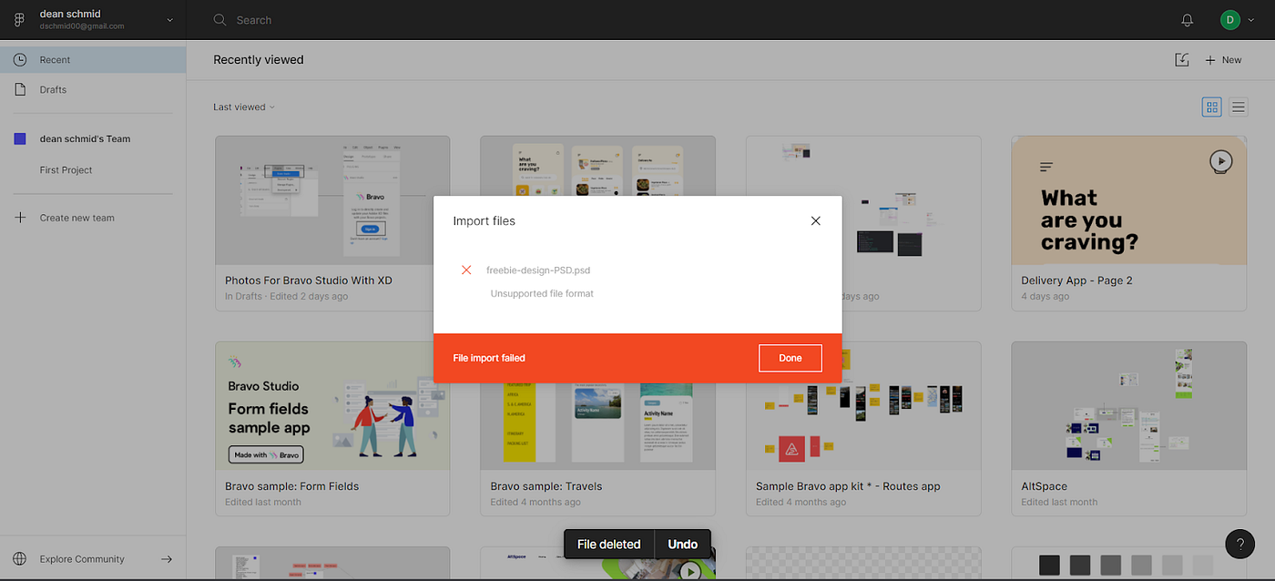
Task: Switch to grid view
Action: pos(1211,107)
